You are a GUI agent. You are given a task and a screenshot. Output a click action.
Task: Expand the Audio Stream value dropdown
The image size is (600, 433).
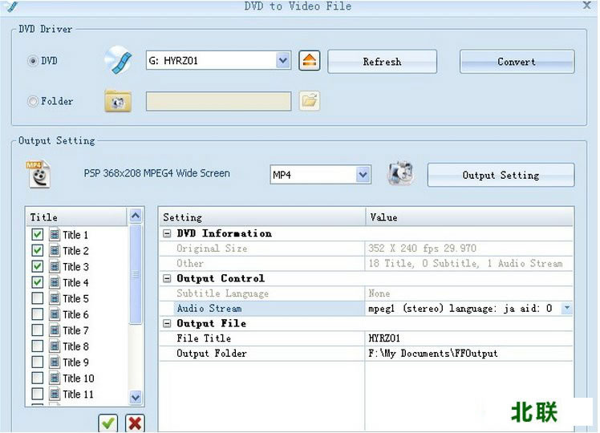pos(566,308)
